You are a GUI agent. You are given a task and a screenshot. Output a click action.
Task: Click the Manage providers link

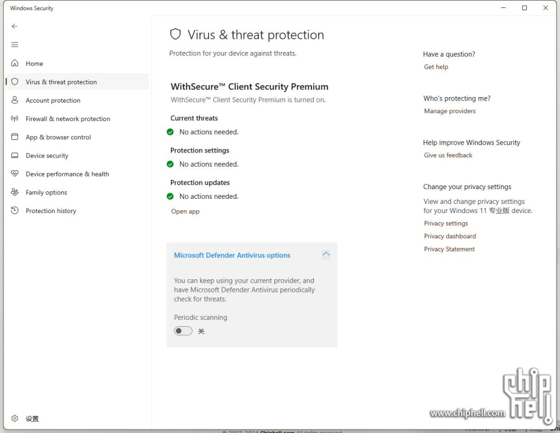tap(450, 111)
